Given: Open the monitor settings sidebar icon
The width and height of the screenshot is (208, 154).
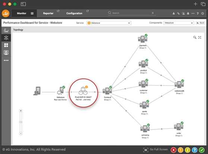Looking at the screenshot, I should (6, 52).
